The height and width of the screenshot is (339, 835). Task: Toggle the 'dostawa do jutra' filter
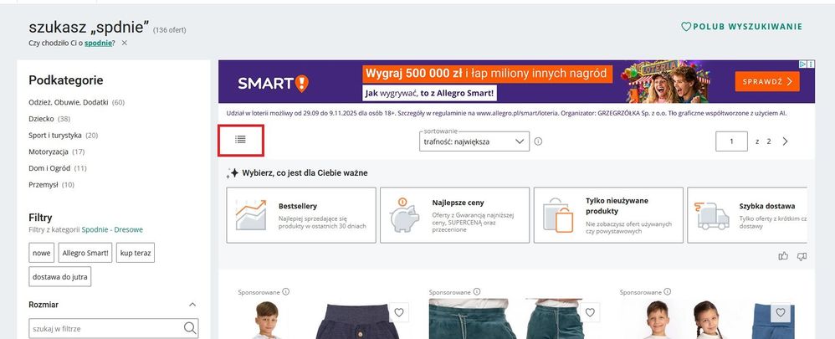(59, 276)
